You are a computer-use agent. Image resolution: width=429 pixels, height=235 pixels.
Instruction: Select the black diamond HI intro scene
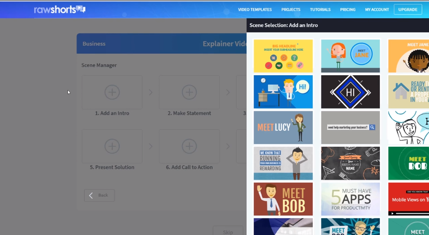[x=351, y=92]
